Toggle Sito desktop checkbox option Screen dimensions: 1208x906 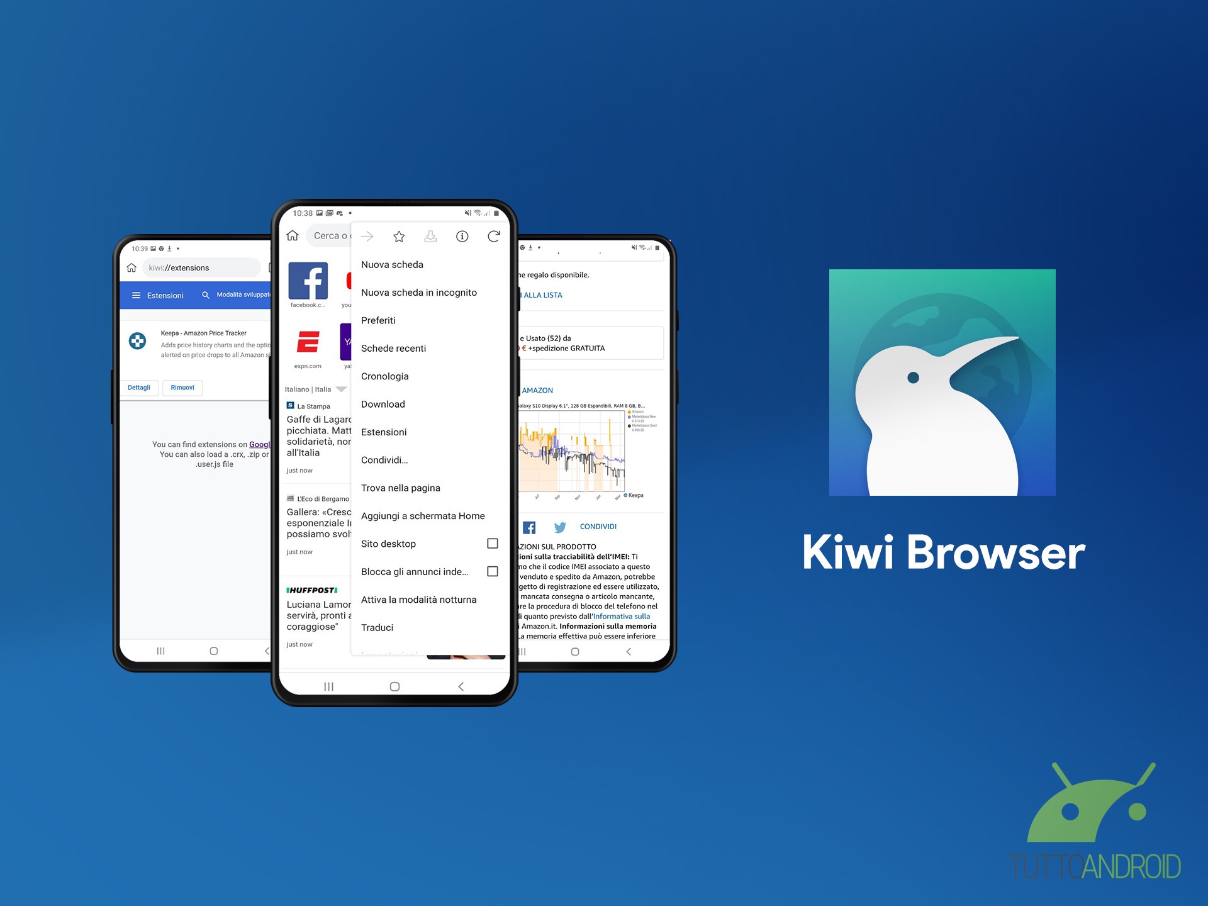(x=493, y=542)
